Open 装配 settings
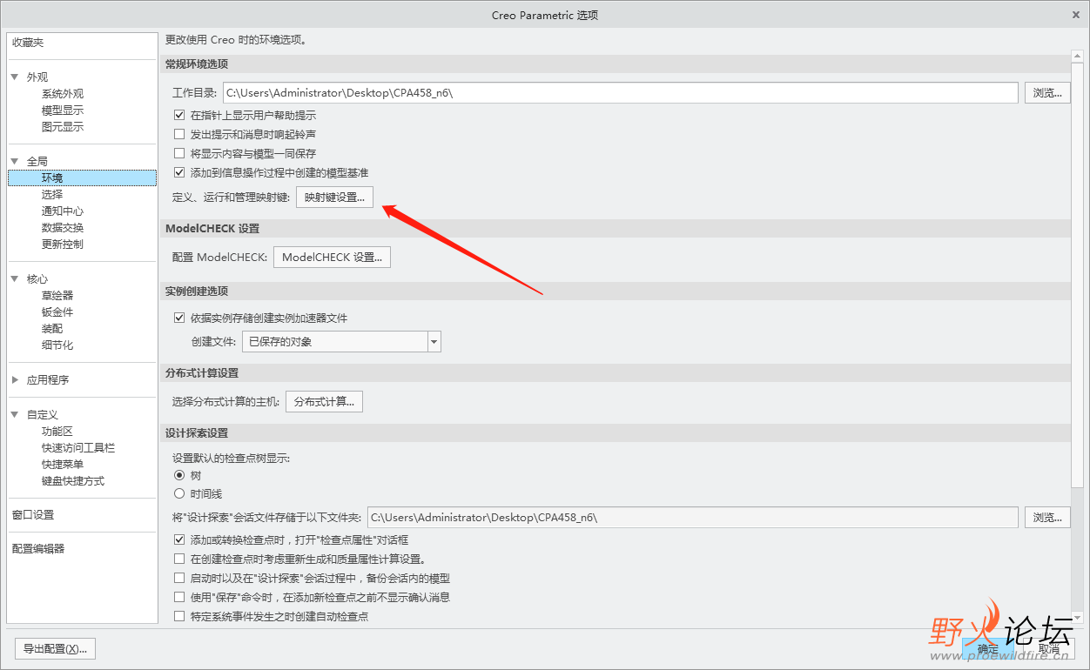The height and width of the screenshot is (670, 1090). (52, 328)
